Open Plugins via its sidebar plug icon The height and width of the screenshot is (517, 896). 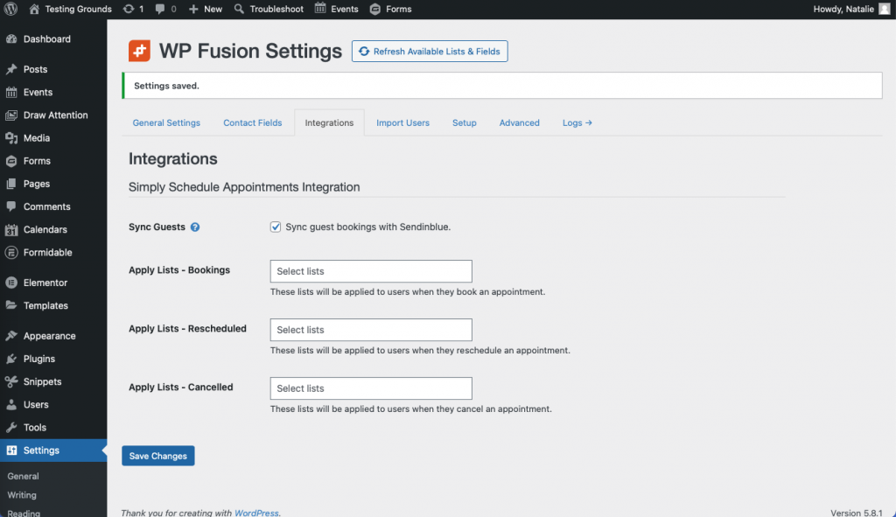pyautogui.click(x=10, y=359)
